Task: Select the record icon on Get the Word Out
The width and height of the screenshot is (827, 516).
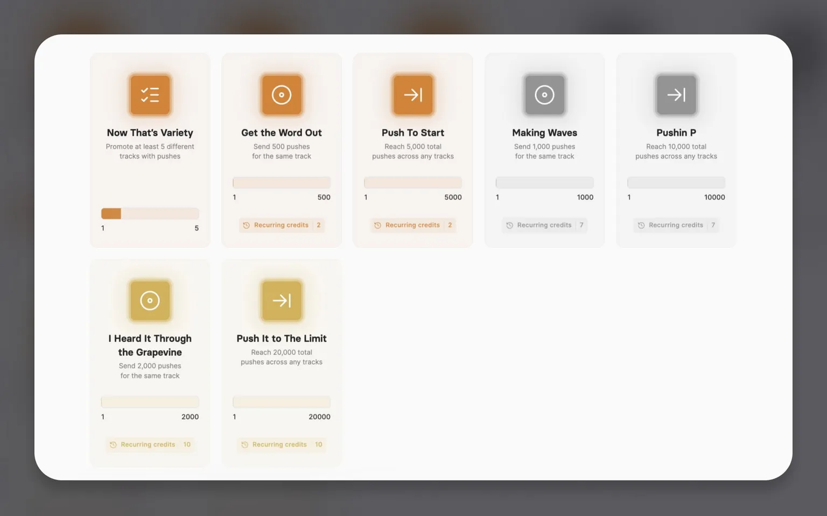Action: [281, 95]
